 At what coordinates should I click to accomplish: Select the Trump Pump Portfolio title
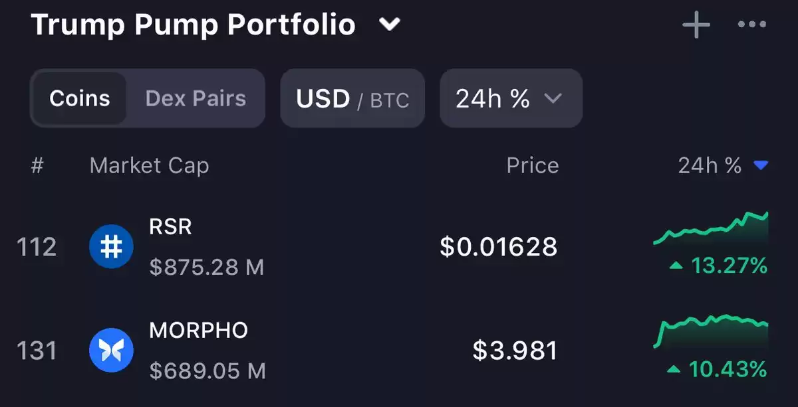coord(193,25)
